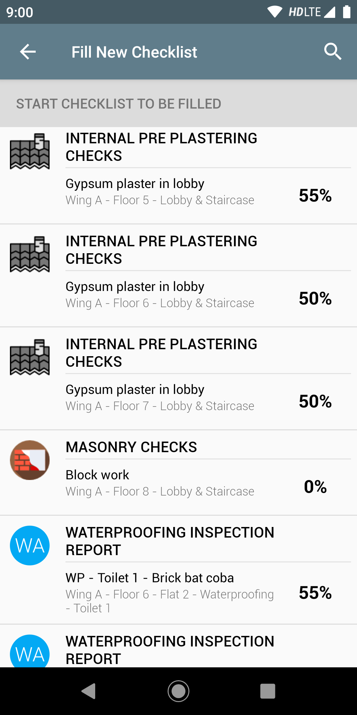
Task: Open the Wing A Floor 6 Lobby checklist
Action: (x=160, y=295)
